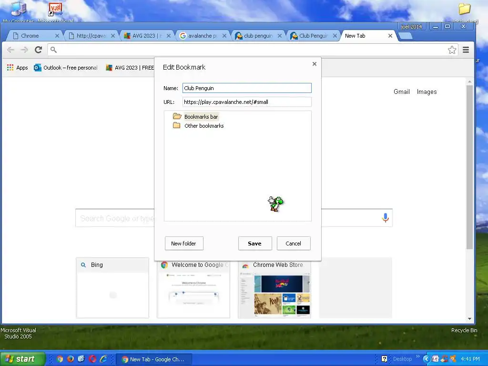Switch to the avalanche Google search tab
Image resolution: width=488 pixels, height=366 pixels.
(202, 36)
